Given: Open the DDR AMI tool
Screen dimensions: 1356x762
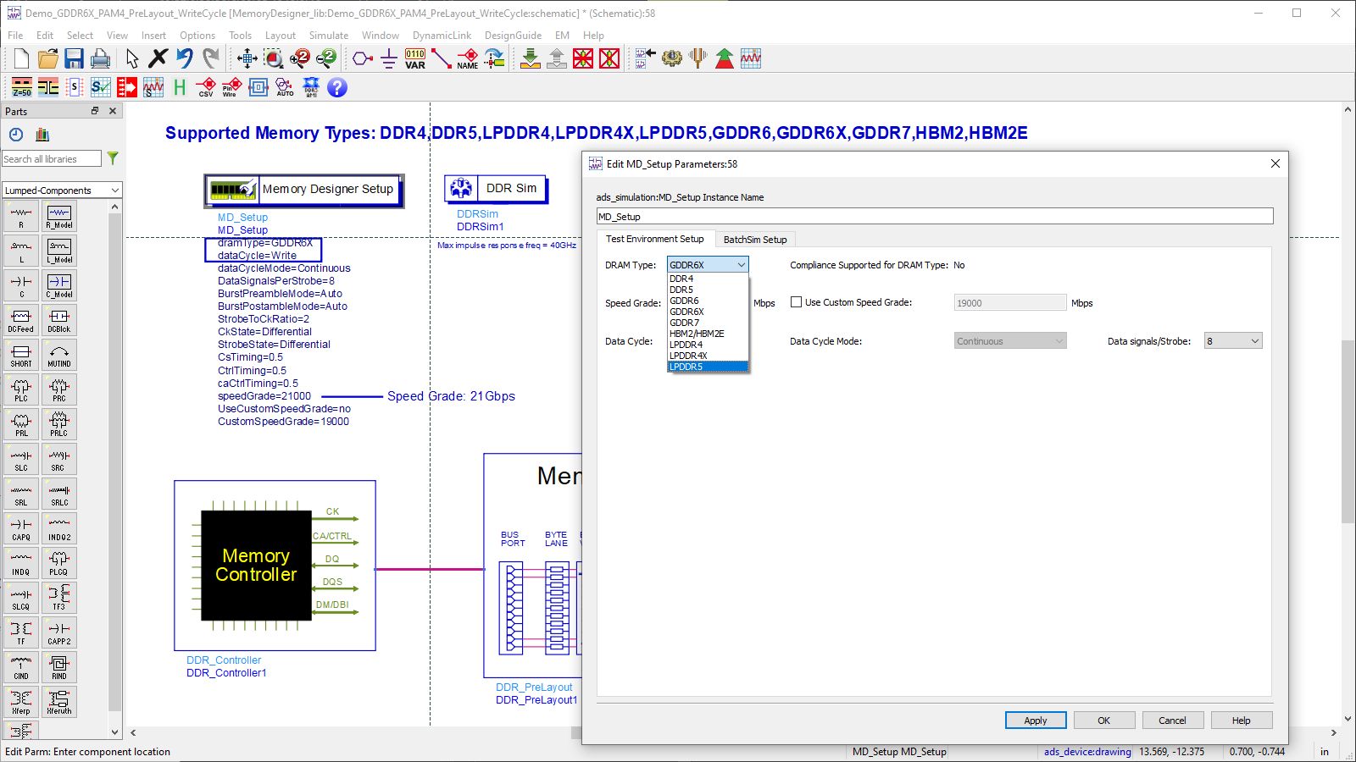Looking at the screenshot, I should (x=310, y=86).
